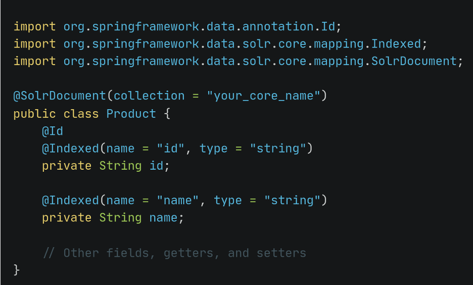Click the opening curly brace after Product
473x285 pixels.
tap(167, 114)
